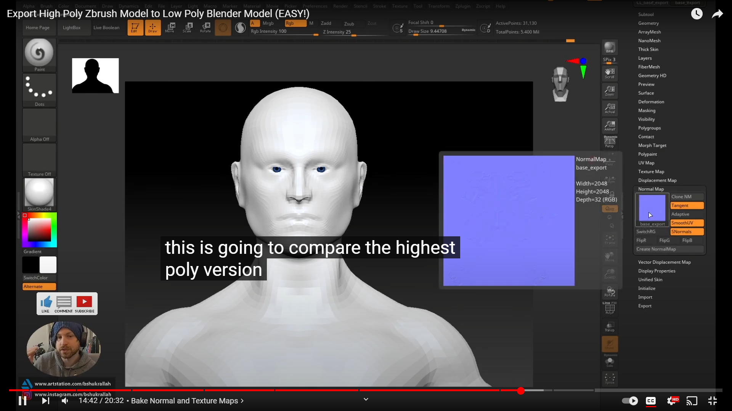Toggle the autoplay switch
732x411 pixels.
[x=630, y=401]
